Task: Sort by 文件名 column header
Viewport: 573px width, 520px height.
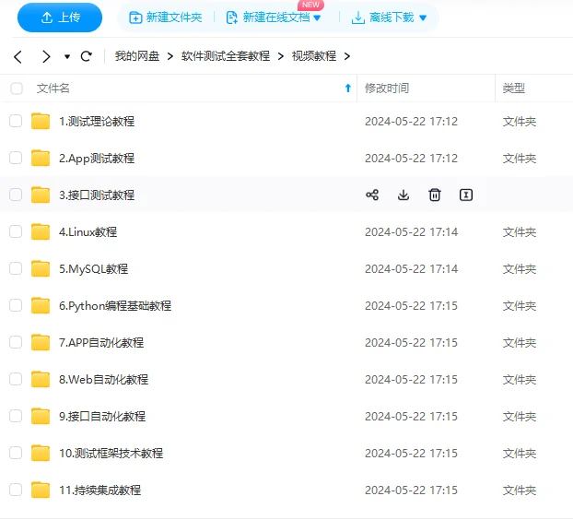Action: tap(53, 89)
